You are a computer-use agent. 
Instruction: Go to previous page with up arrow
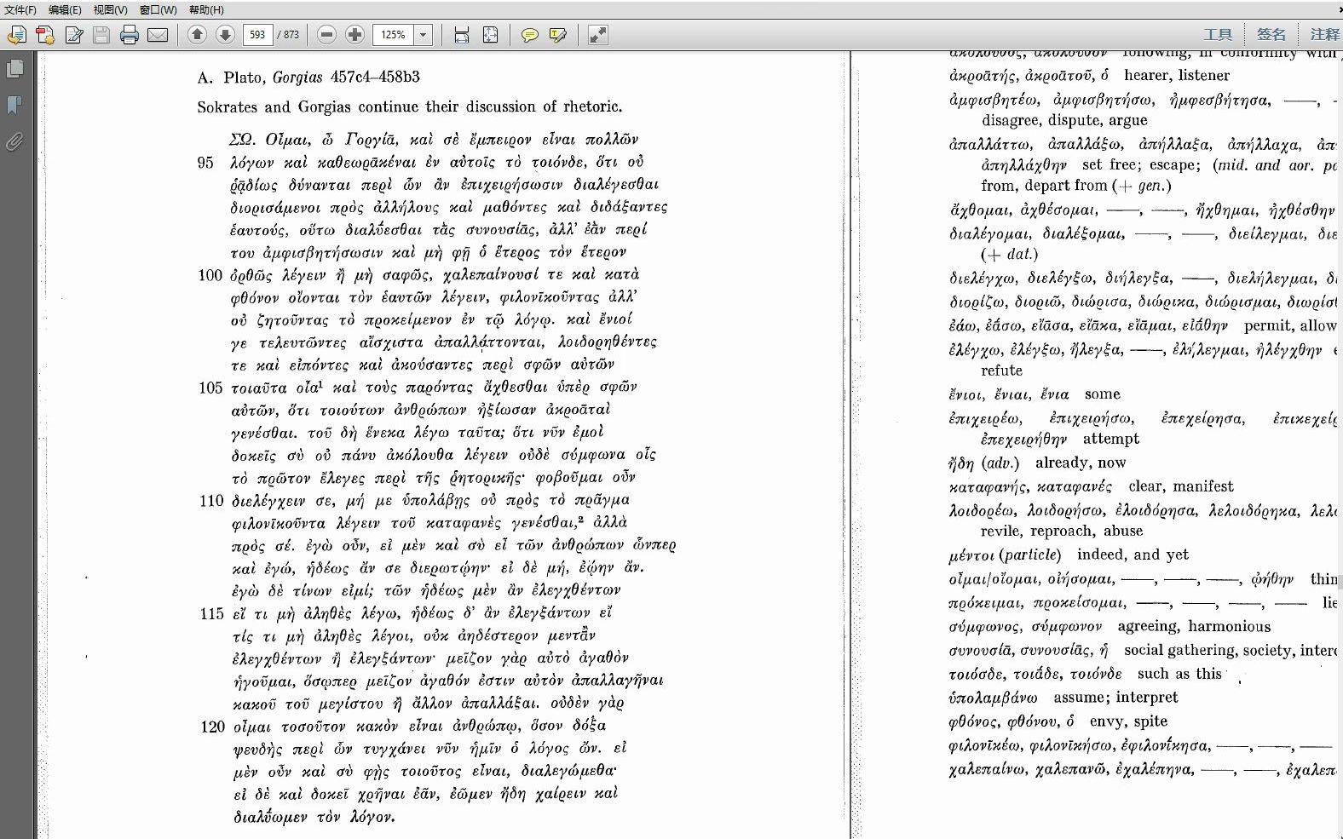(x=197, y=35)
